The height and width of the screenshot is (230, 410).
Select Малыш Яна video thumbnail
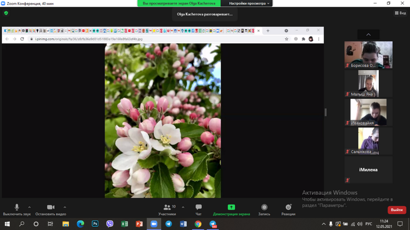click(368, 83)
